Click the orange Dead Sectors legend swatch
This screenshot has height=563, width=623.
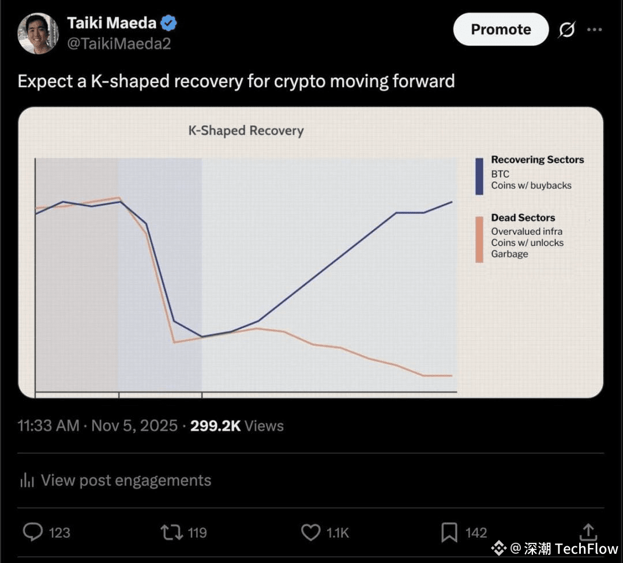pos(479,239)
